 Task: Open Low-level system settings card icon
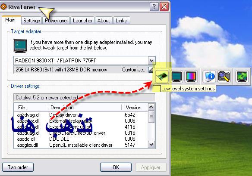click(162, 76)
